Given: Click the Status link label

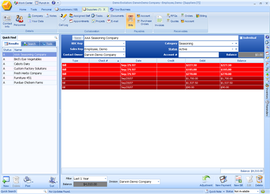Looking at the screenshot, I should [x=173, y=49].
